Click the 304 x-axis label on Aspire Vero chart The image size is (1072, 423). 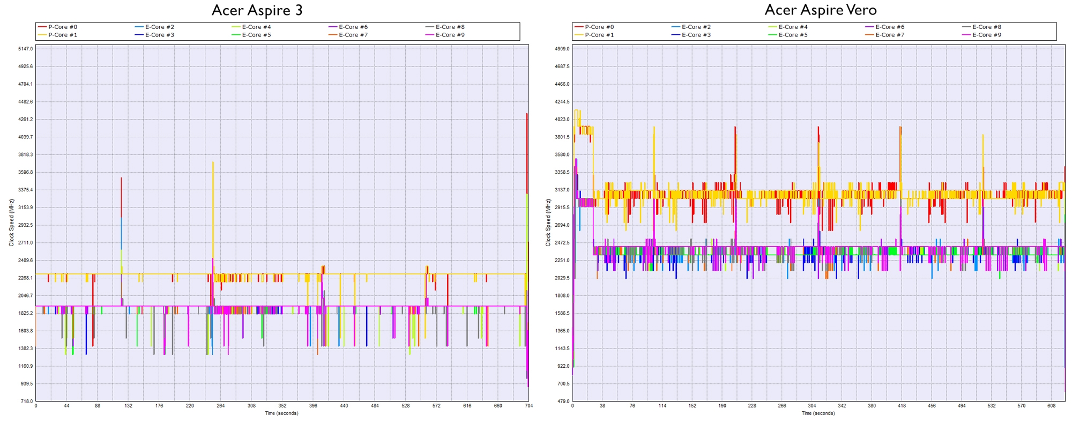click(812, 406)
